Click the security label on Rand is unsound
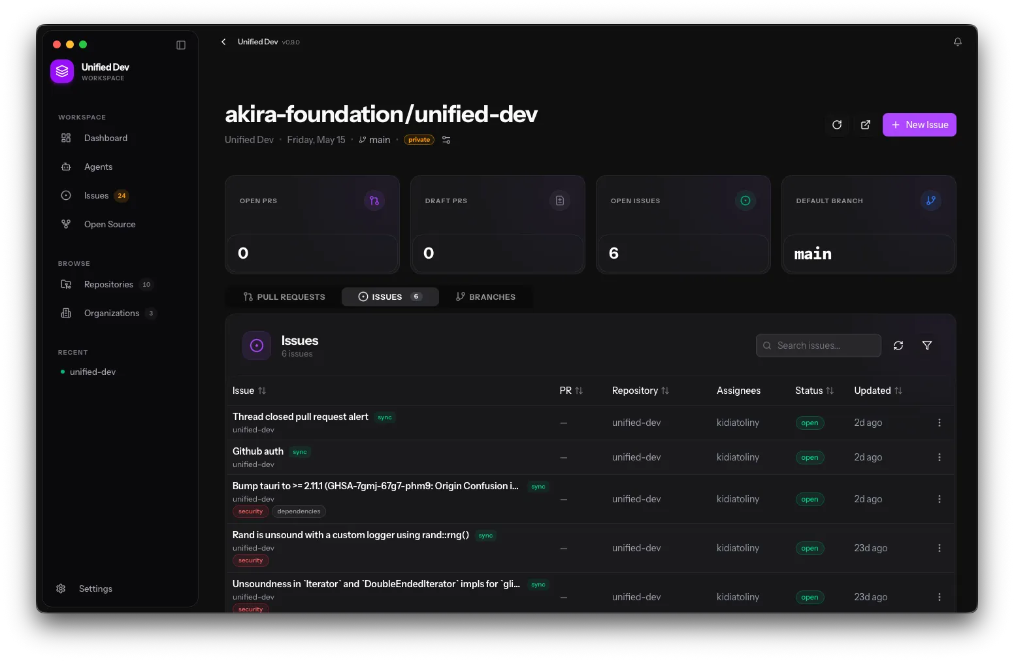Image resolution: width=1014 pixels, height=661 pixels. 250,560
